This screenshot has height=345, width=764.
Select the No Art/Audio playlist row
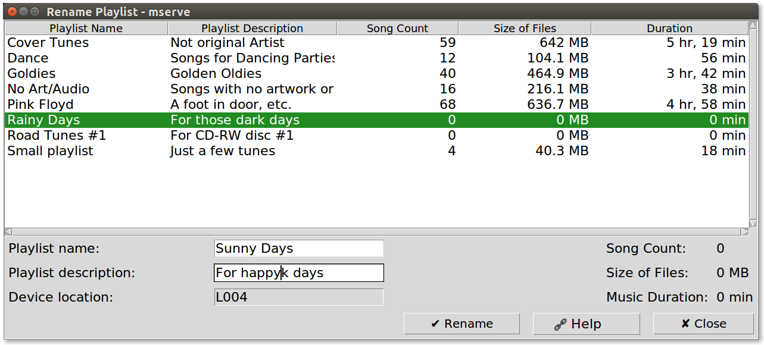(x=376, y=89)
